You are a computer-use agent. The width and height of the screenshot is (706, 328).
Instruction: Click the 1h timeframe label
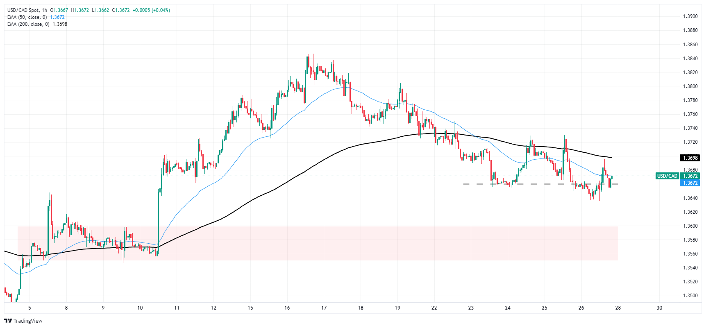point(45,10)
